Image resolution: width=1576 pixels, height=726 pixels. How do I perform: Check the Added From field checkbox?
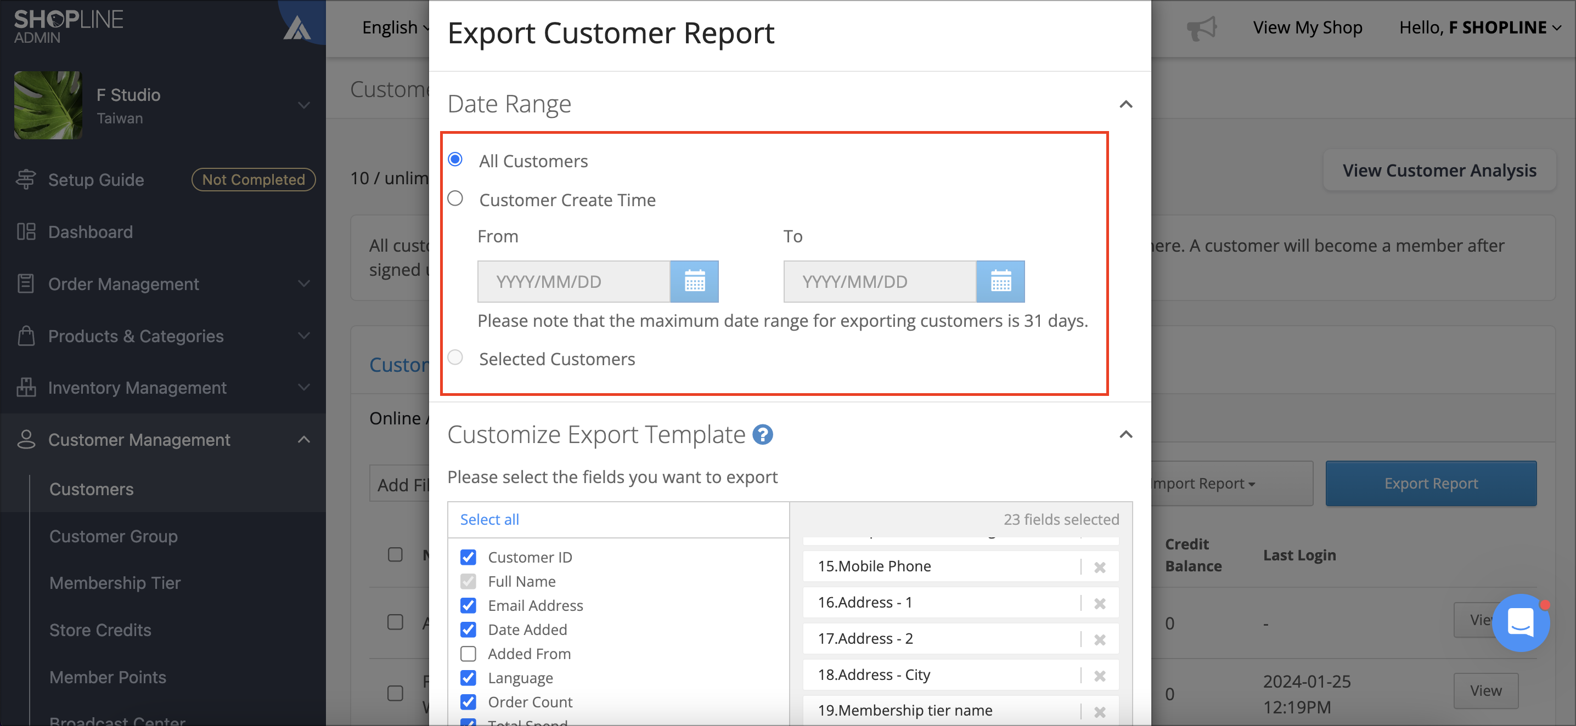pyautogui.click(x=468, y=653)
